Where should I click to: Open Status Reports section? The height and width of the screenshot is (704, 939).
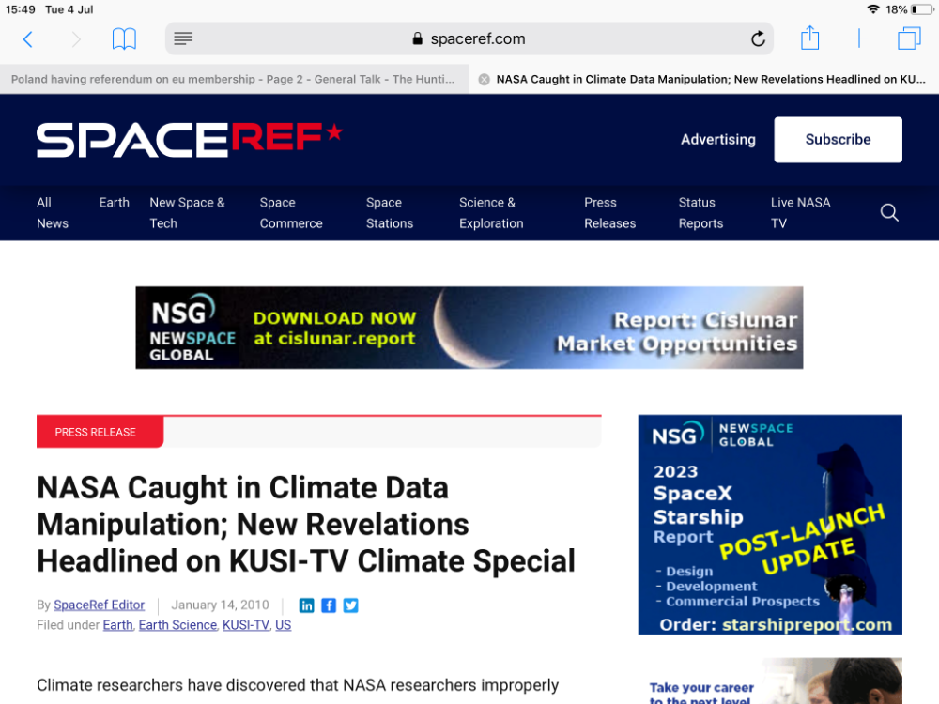point(701,213)
